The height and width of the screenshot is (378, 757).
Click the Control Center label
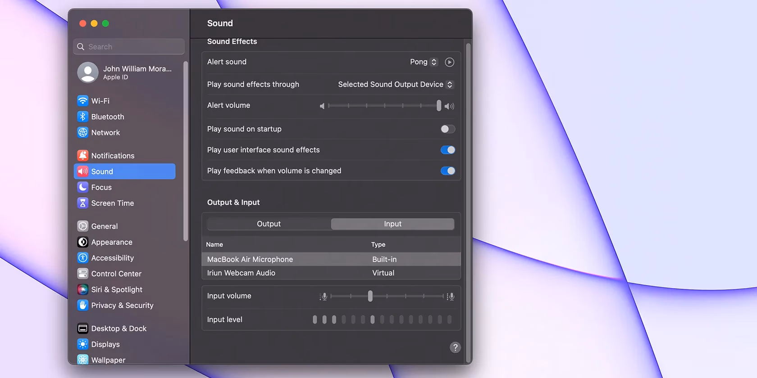(x=116, y=274)
